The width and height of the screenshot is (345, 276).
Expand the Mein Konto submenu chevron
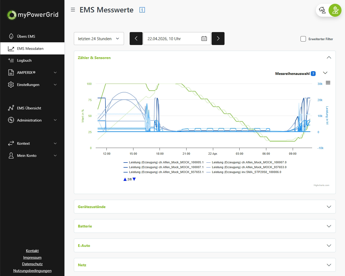(55, 156)
